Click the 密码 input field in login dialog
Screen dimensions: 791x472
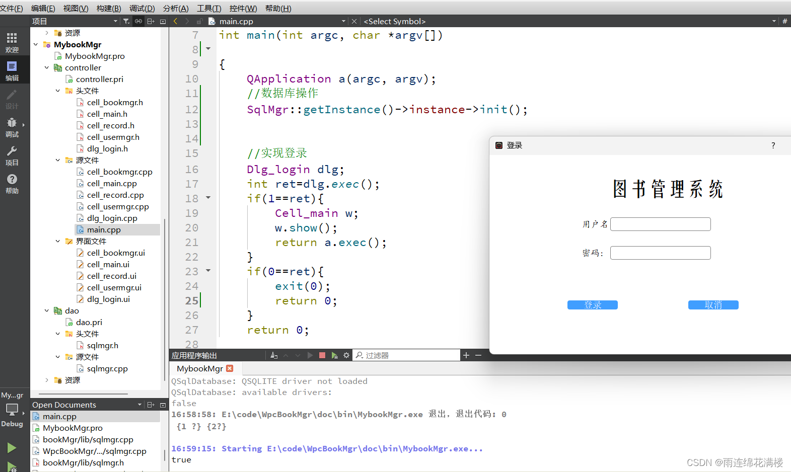(x=660, y=253)
